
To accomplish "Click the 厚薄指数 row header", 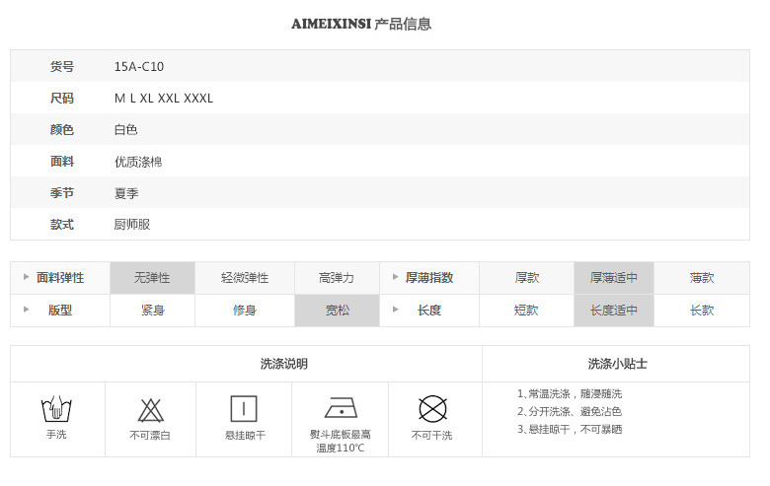I will click(x=429, y=278).
